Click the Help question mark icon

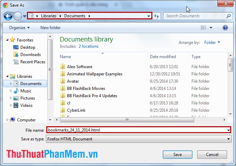tap(225, 28)
